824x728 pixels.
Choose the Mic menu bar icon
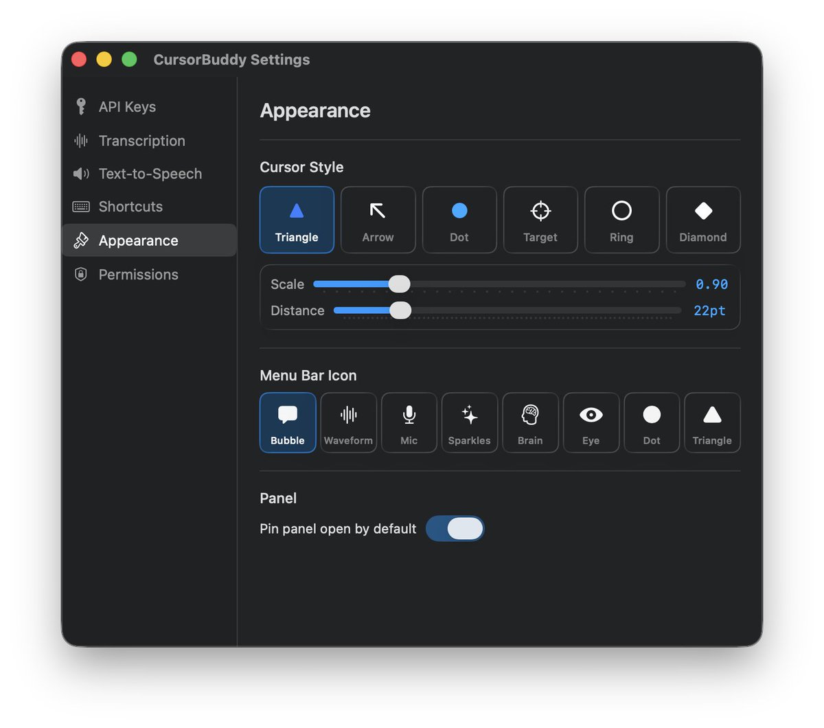[x=409, y=422]
